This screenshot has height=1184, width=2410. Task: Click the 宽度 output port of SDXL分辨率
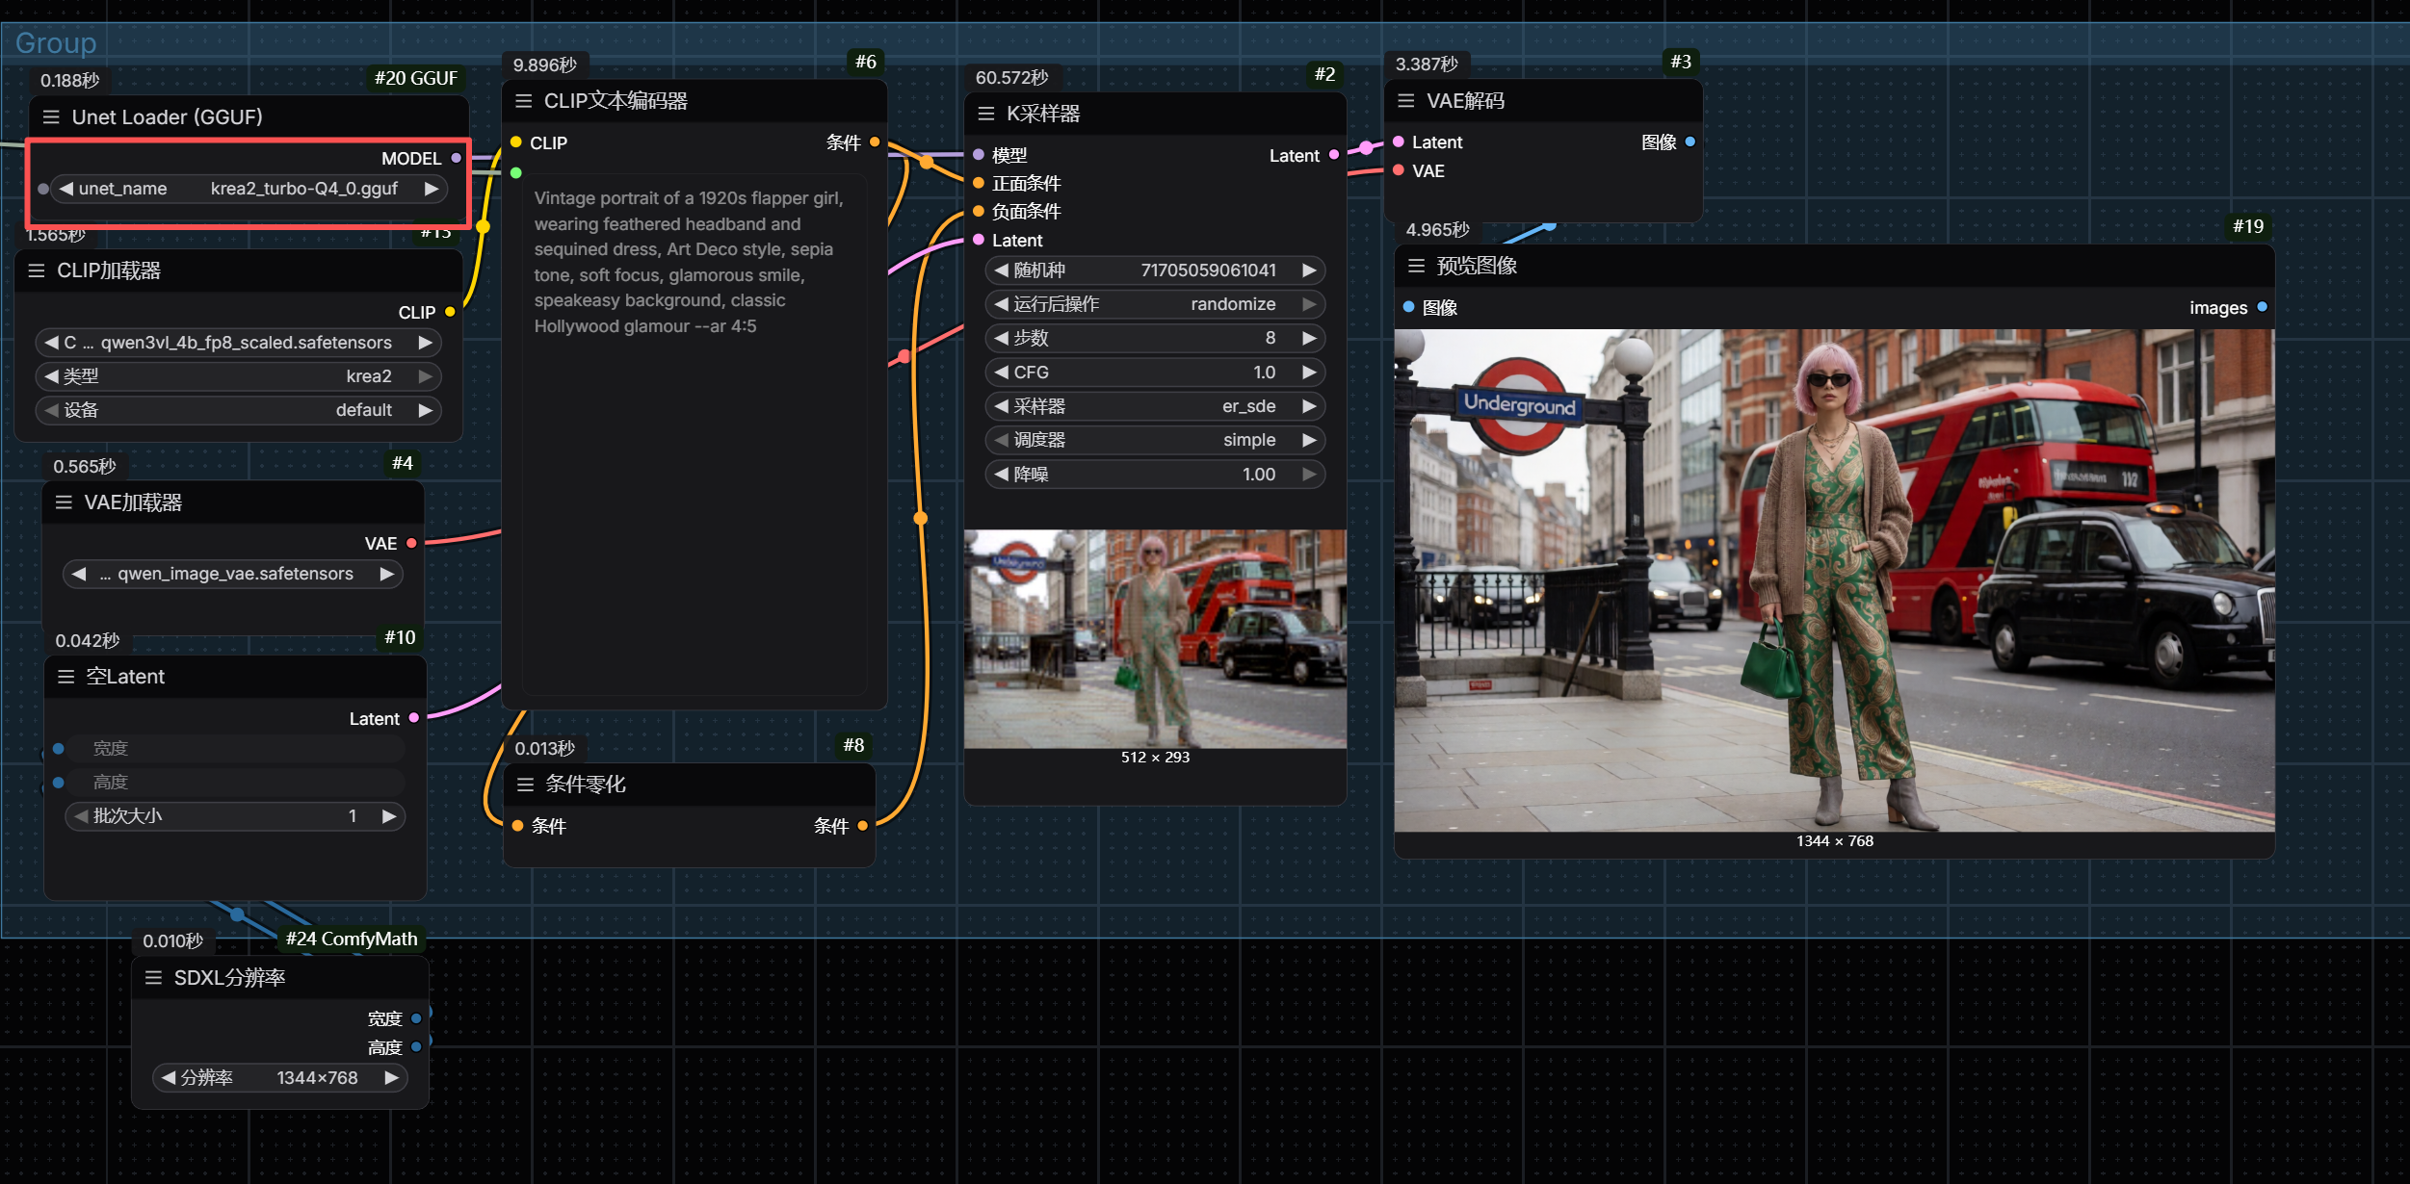coord(416,1018)
